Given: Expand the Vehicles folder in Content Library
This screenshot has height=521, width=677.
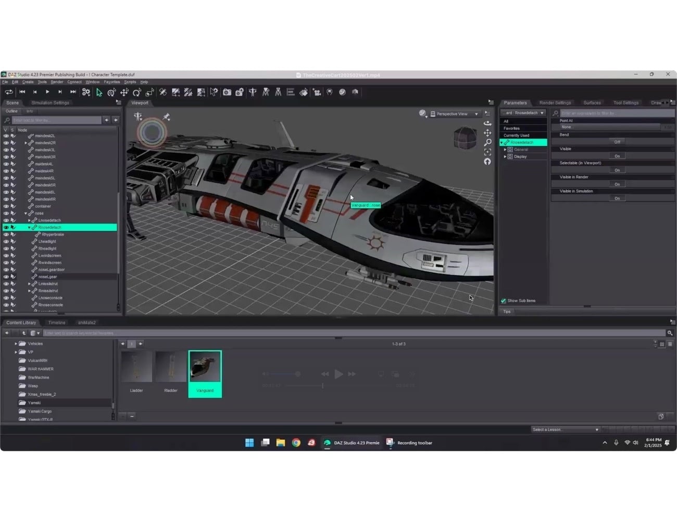Looking at the screenshot, I should click(x=16, y=344).
